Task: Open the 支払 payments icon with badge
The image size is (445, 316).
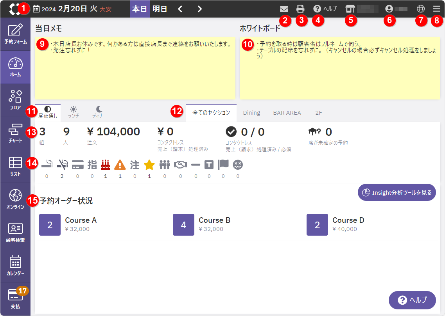Action: 15,298
